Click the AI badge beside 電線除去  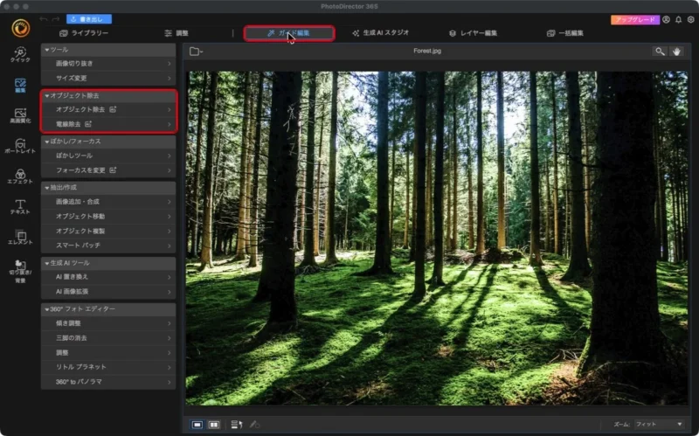tap(88, 124)
